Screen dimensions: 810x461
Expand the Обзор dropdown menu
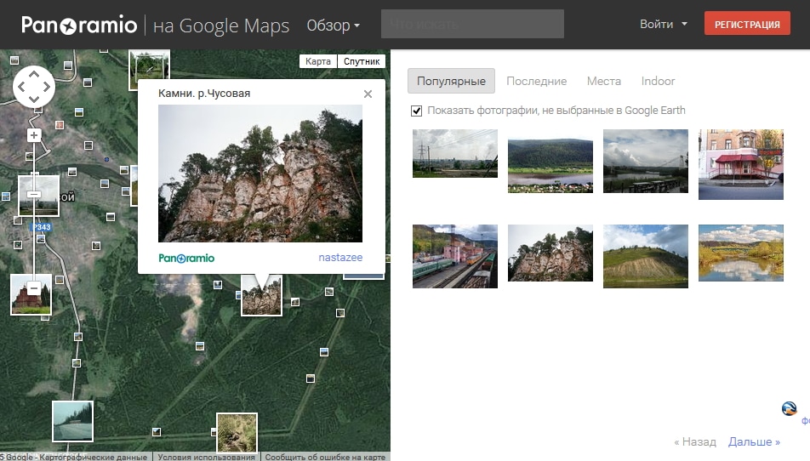coord(333,26)
